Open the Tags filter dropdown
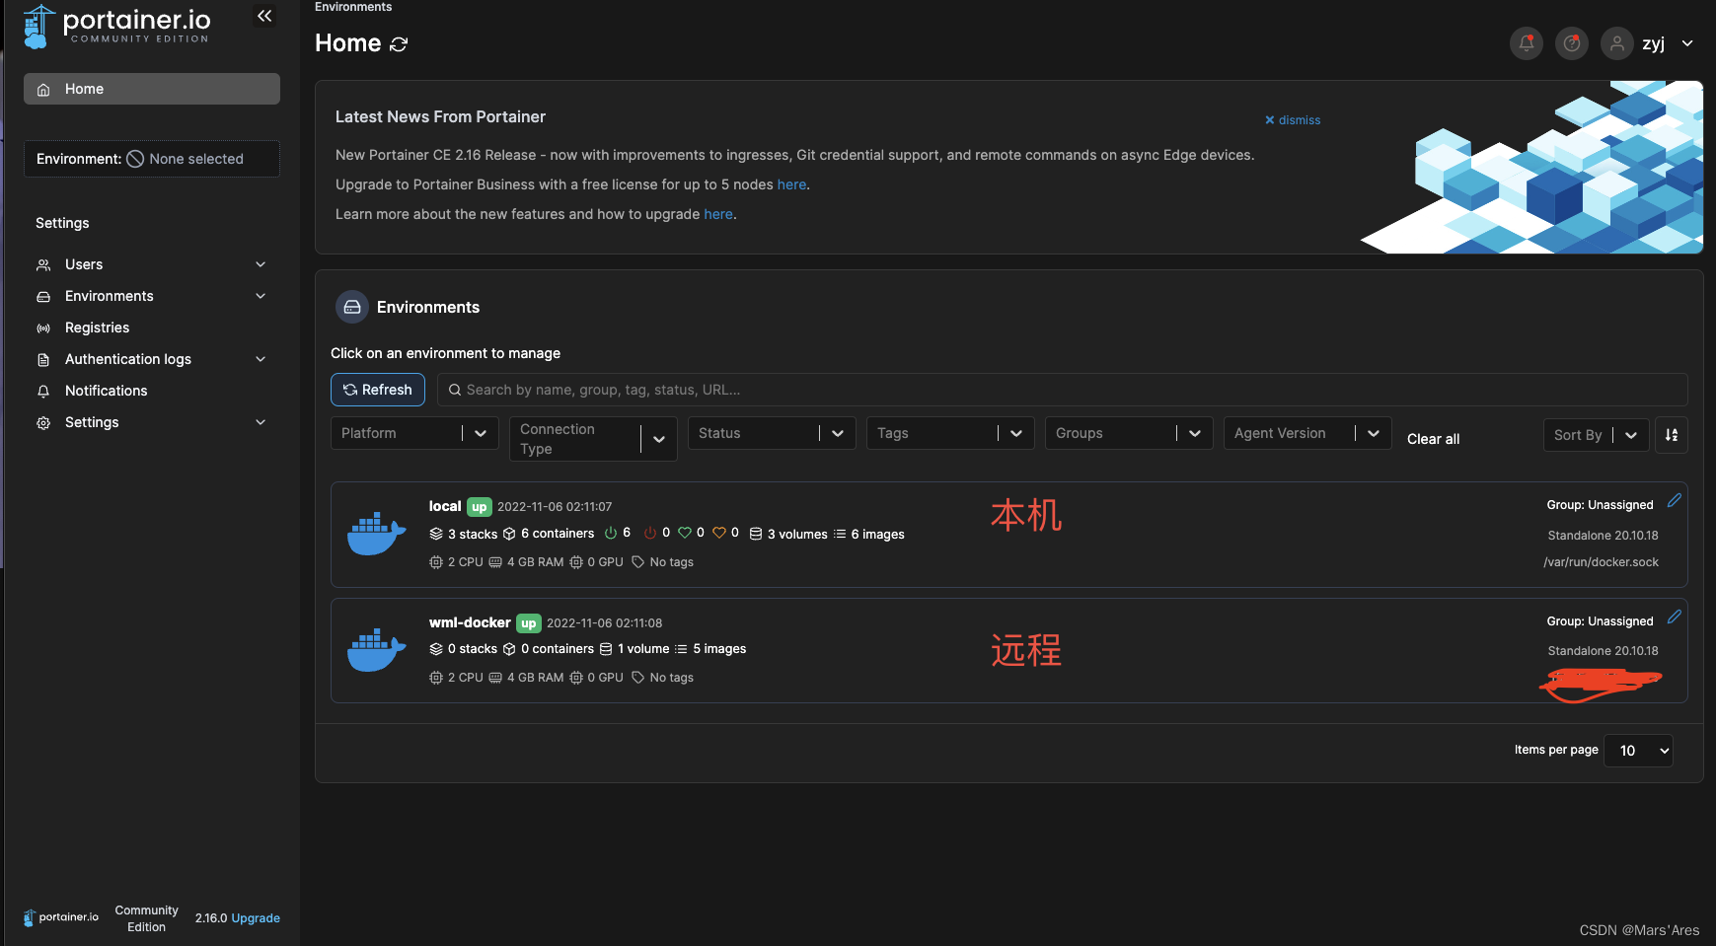Image resolution: width=1716 pixels, height=946 pixels. point(950,433)
